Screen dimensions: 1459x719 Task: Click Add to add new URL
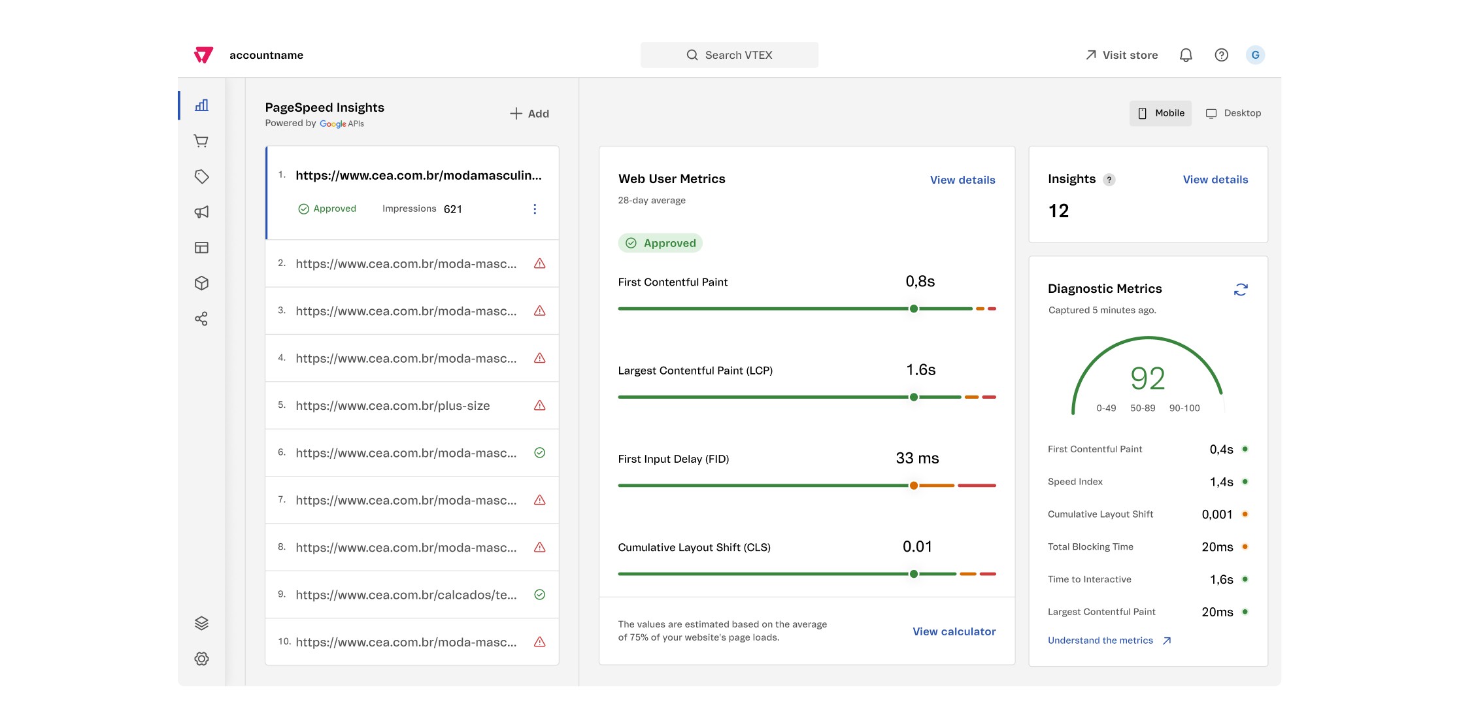(529, 114)
